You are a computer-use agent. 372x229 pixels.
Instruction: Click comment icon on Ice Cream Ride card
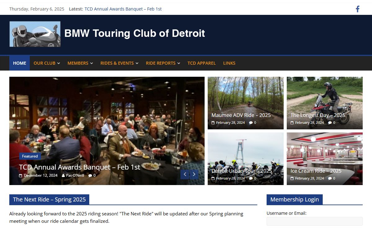point(330,179)
